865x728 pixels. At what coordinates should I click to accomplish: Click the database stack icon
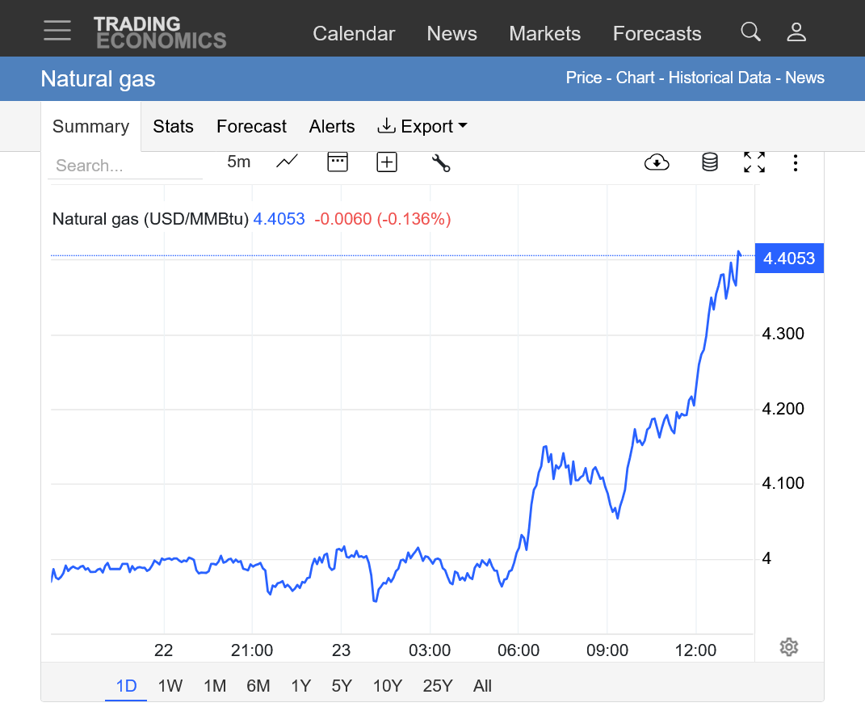tap(709, 162)
